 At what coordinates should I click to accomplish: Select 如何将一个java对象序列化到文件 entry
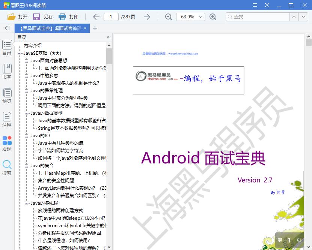(72, 158)
